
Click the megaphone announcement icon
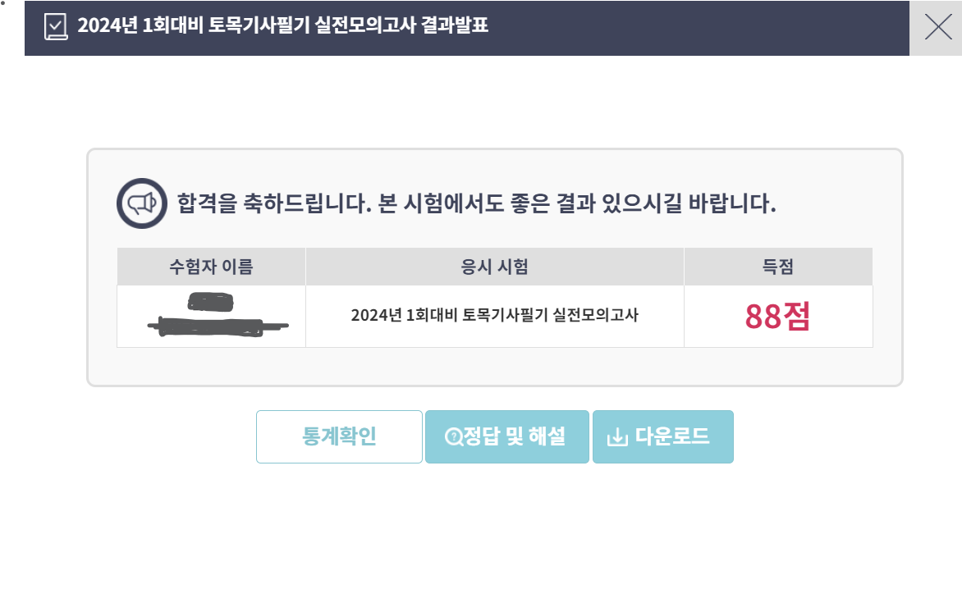pyautogui.click(x=142, y=203)
